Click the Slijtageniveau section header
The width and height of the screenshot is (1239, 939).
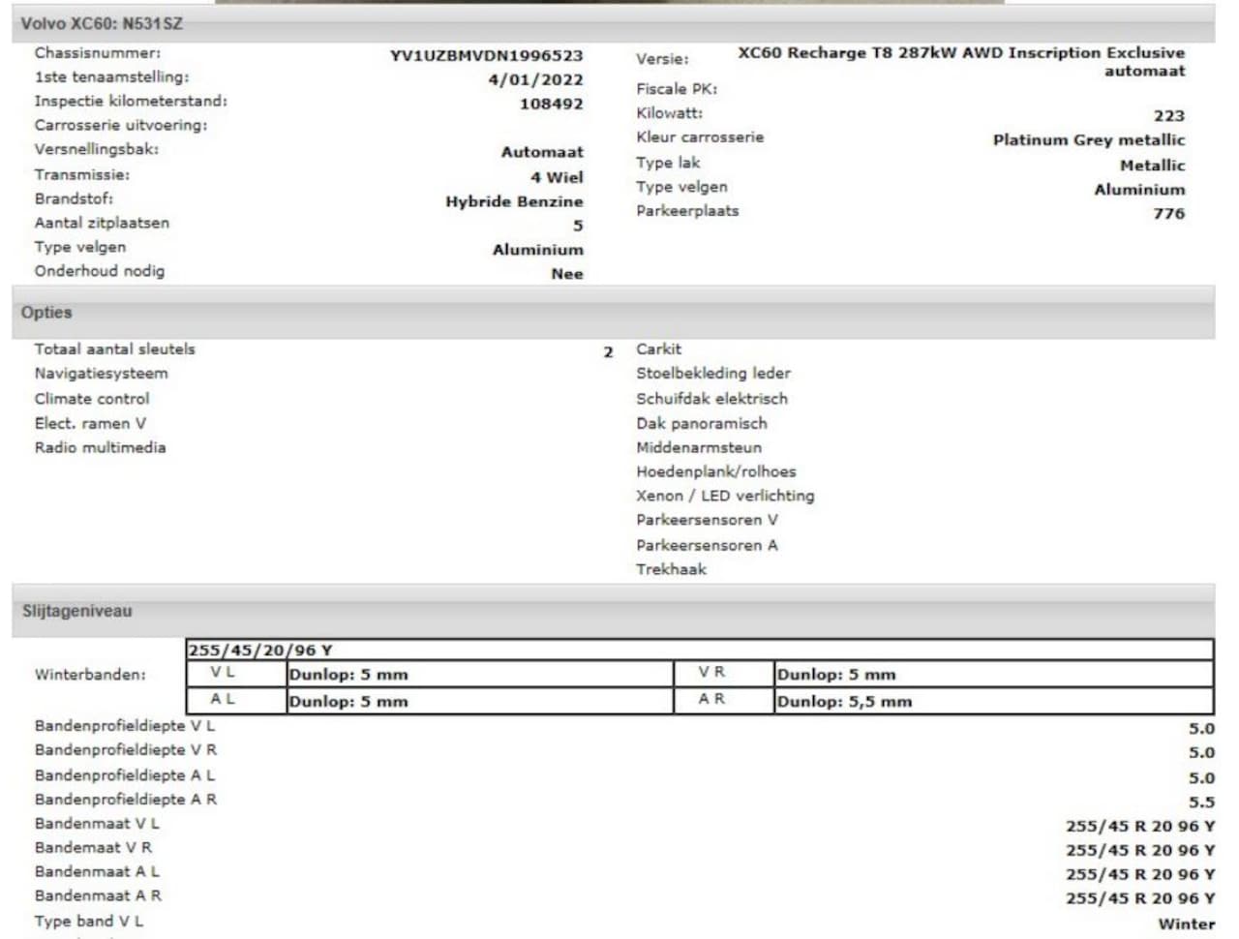[x=613, y=611]
